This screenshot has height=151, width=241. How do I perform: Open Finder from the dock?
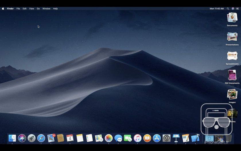[x=12, y=138]
